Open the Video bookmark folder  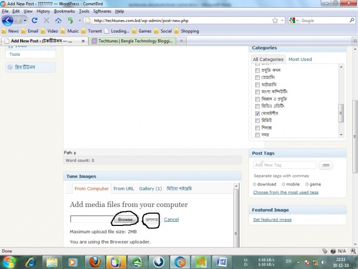click(49, 31)
